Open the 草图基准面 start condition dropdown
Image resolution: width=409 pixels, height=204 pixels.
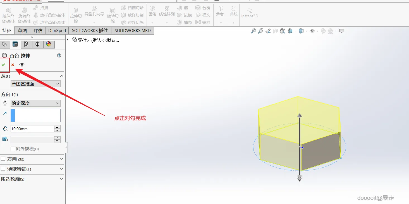pyautogui.click(x=35, y=84)
